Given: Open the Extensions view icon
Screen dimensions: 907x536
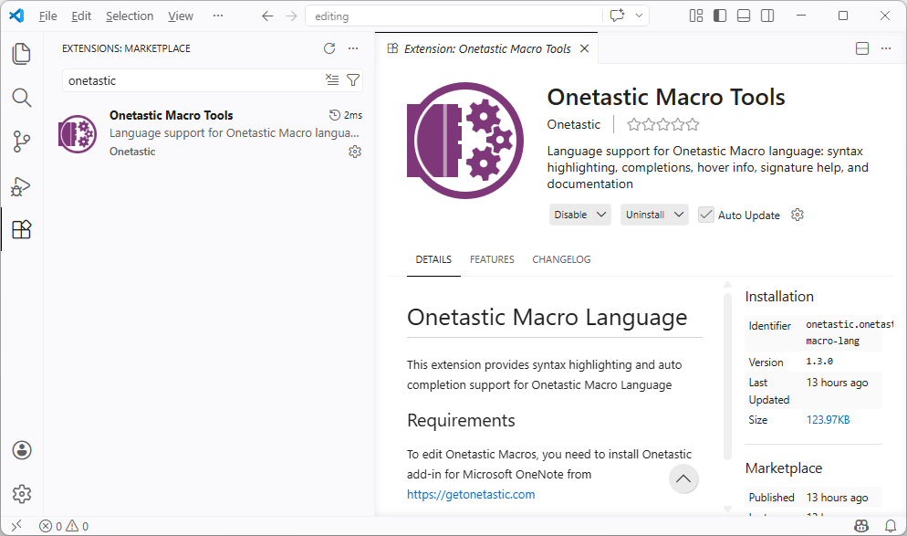Looking at the screenshot, I should pos(21,229).
